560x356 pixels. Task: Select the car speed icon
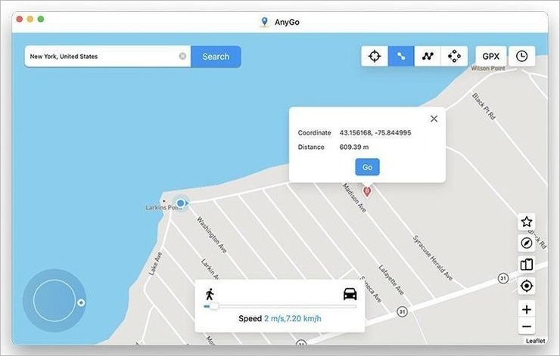[350, 294]
